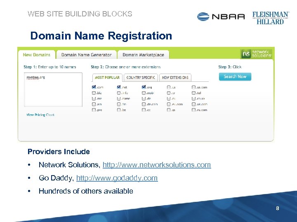Switch to Most Popular extensions tab
The image size is (297, 222).
point(107,78)
